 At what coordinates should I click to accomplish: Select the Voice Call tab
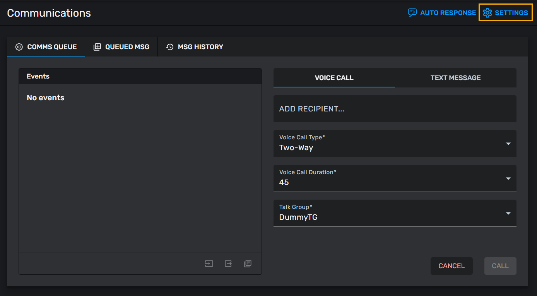tap(334, 78)
